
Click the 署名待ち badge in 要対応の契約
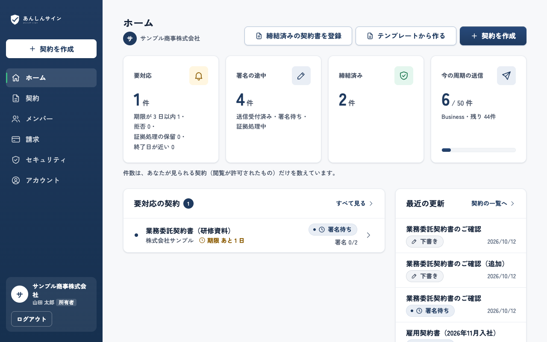pyautogui.click(x=333, y=230)
